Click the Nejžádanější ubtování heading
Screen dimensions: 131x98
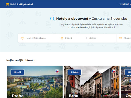click(x=21, y=60)
